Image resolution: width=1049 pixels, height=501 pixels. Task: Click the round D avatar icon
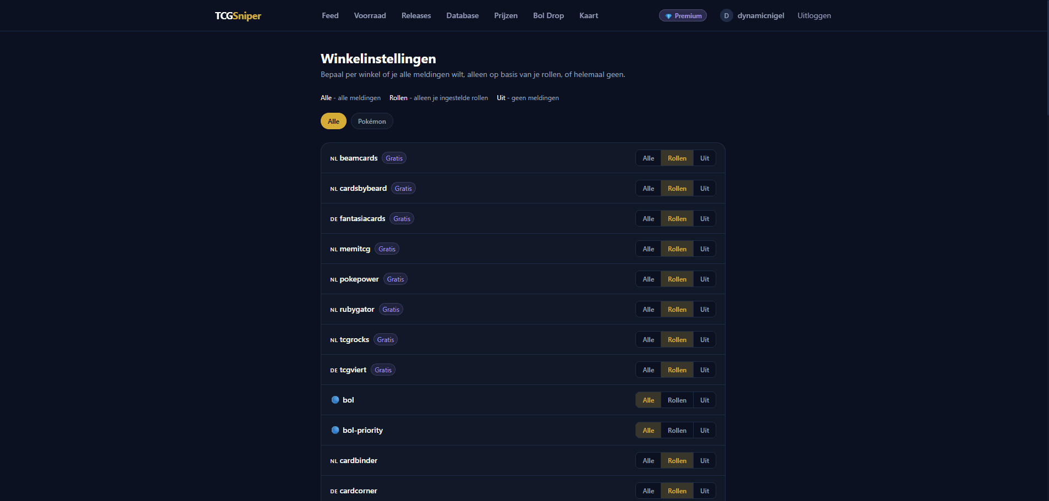tap(726, 16)
